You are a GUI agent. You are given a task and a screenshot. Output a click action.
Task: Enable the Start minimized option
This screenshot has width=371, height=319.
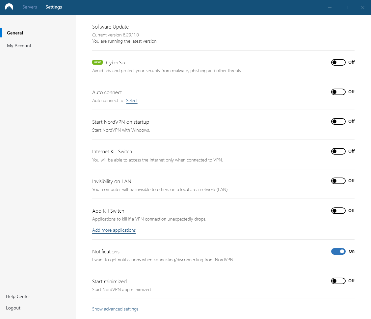(x=338, y=281)
